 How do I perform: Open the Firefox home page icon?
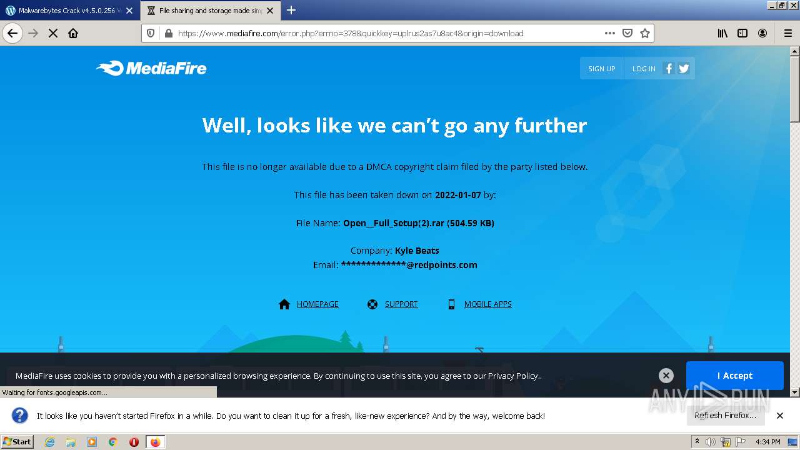coord(73,33)
